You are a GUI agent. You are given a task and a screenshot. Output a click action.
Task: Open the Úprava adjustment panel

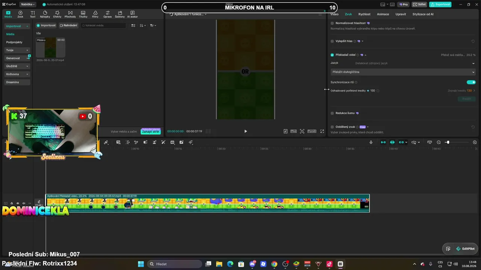point(107,14)
